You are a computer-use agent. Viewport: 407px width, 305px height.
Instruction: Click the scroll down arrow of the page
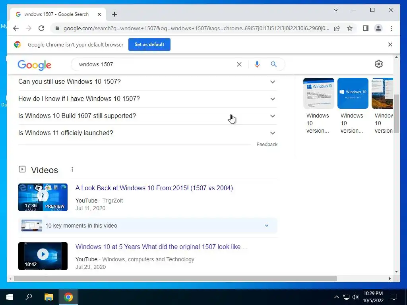[396, 272]
